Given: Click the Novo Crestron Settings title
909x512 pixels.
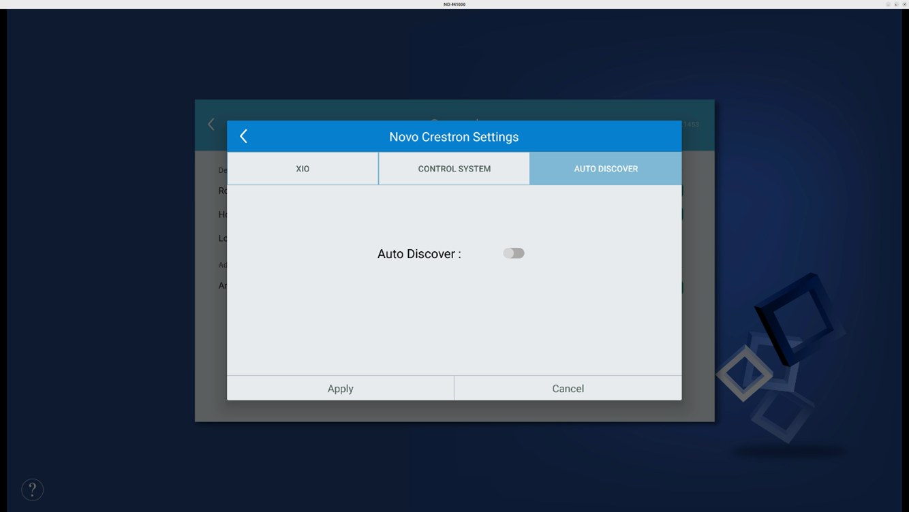Looking at the screenshot, I should point(454,137).
